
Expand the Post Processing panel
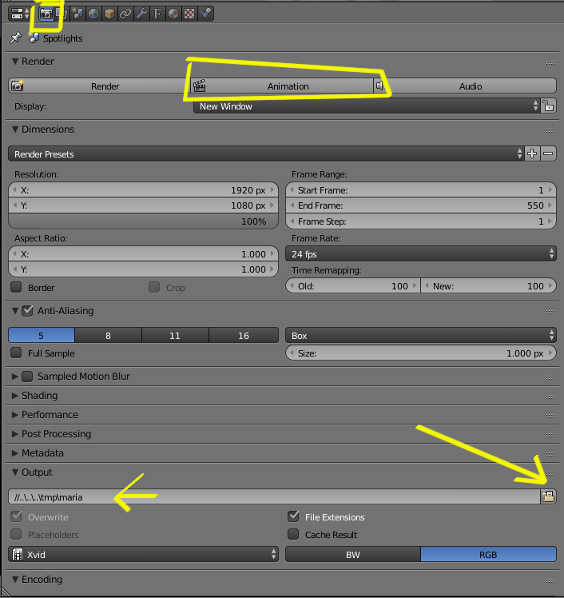15,433
